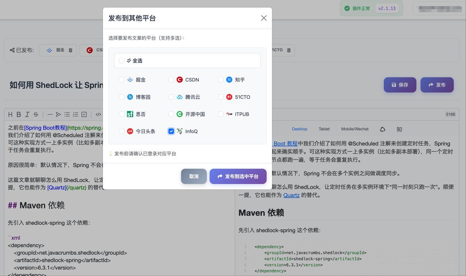Toggle strikethrough in editor toolbar
The image size is (466, 276).
(36, 114)
